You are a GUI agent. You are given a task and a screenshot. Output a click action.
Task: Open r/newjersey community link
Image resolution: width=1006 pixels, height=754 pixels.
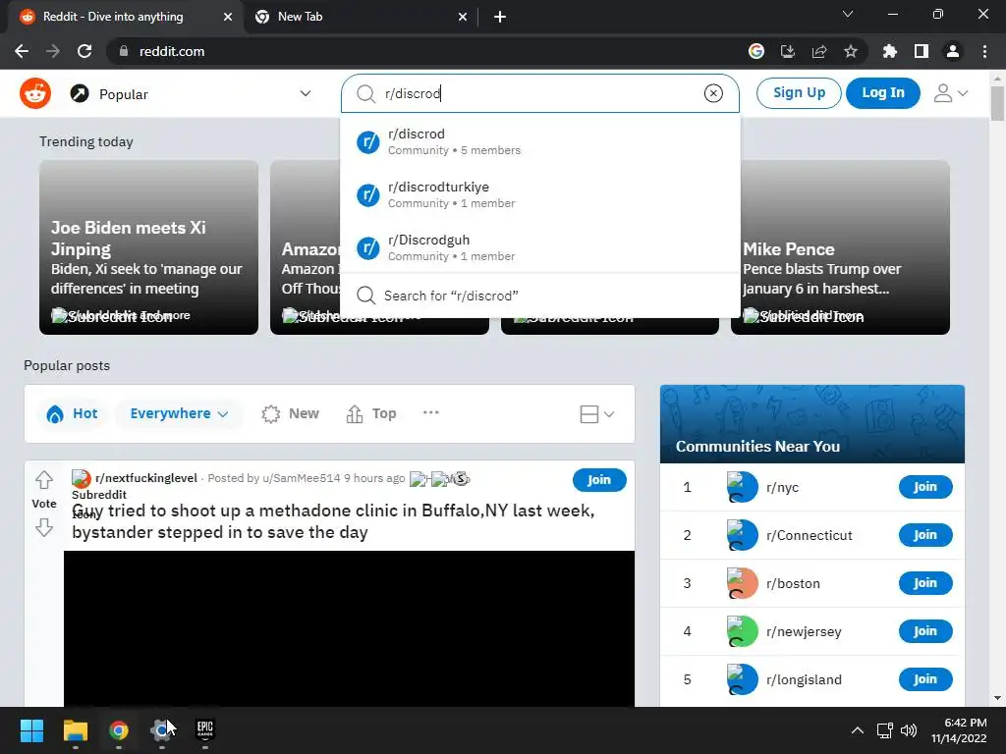(804, 631)
